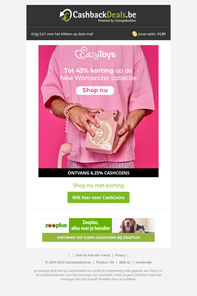Click the Krijg 0,01 voor het klikken text

(x=62, y=34)
